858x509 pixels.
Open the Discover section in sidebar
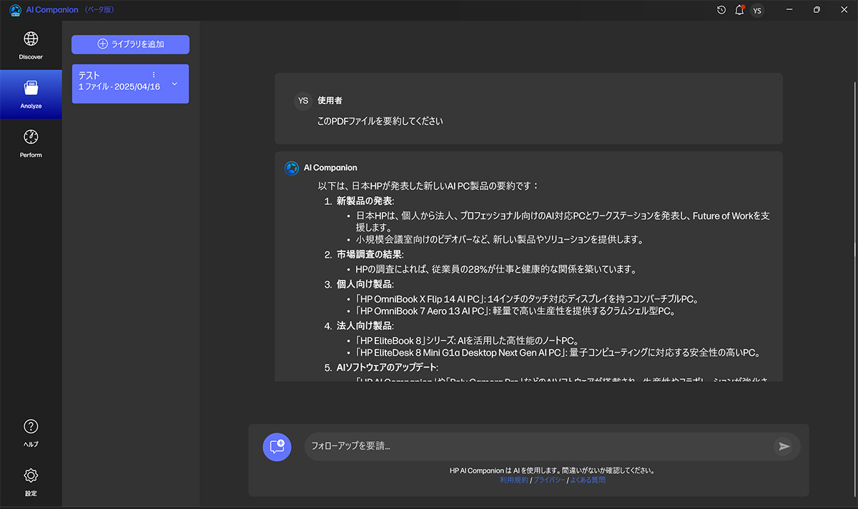coord(31,45)
